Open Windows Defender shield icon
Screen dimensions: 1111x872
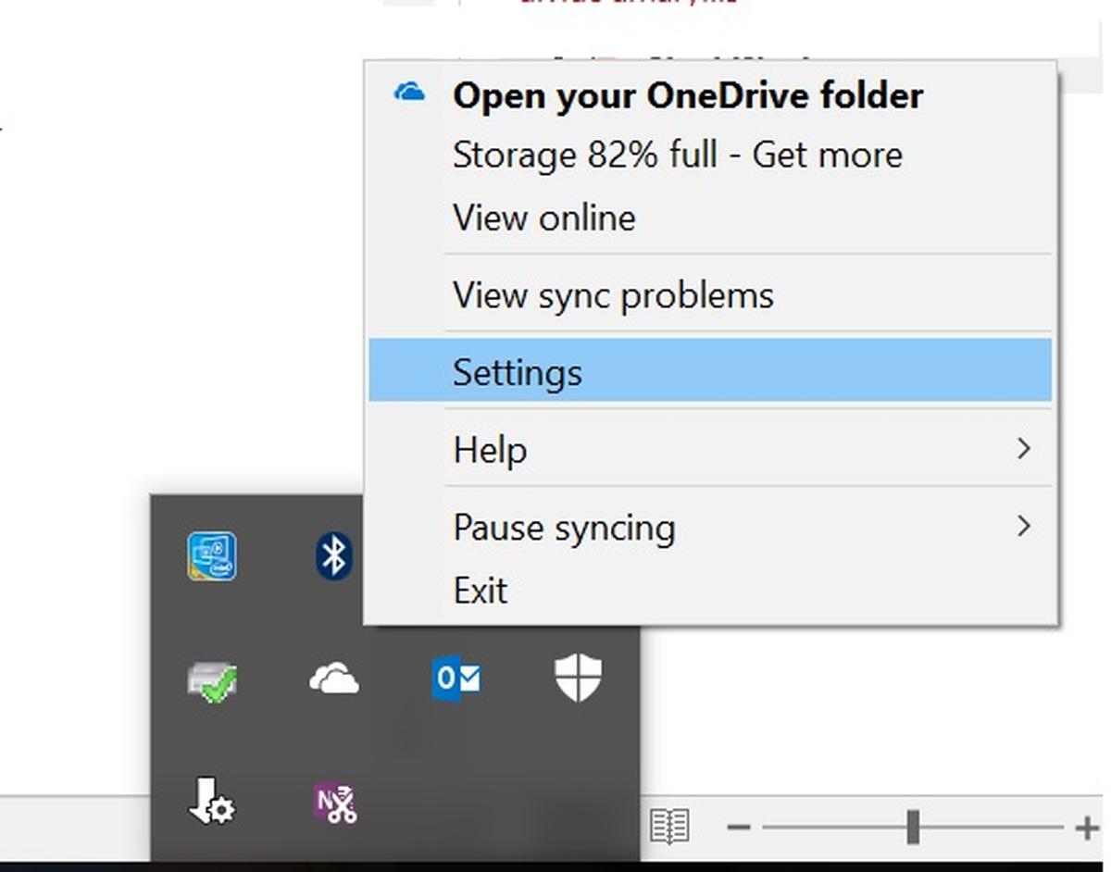coord(578,679)
